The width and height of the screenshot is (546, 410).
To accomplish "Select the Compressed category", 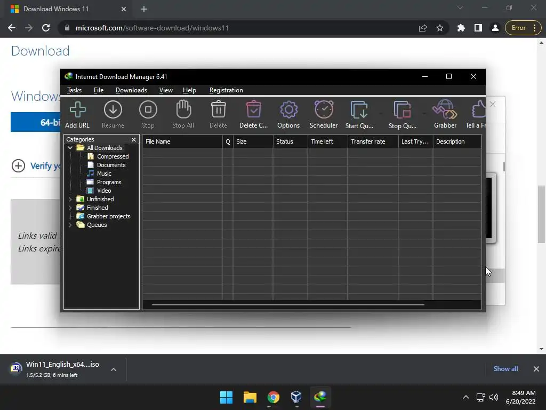I will click(113, 156).
